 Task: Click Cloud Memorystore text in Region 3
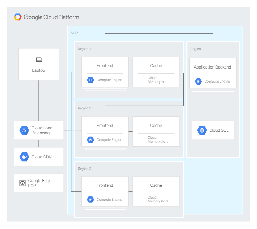click(x=158, y=199)
